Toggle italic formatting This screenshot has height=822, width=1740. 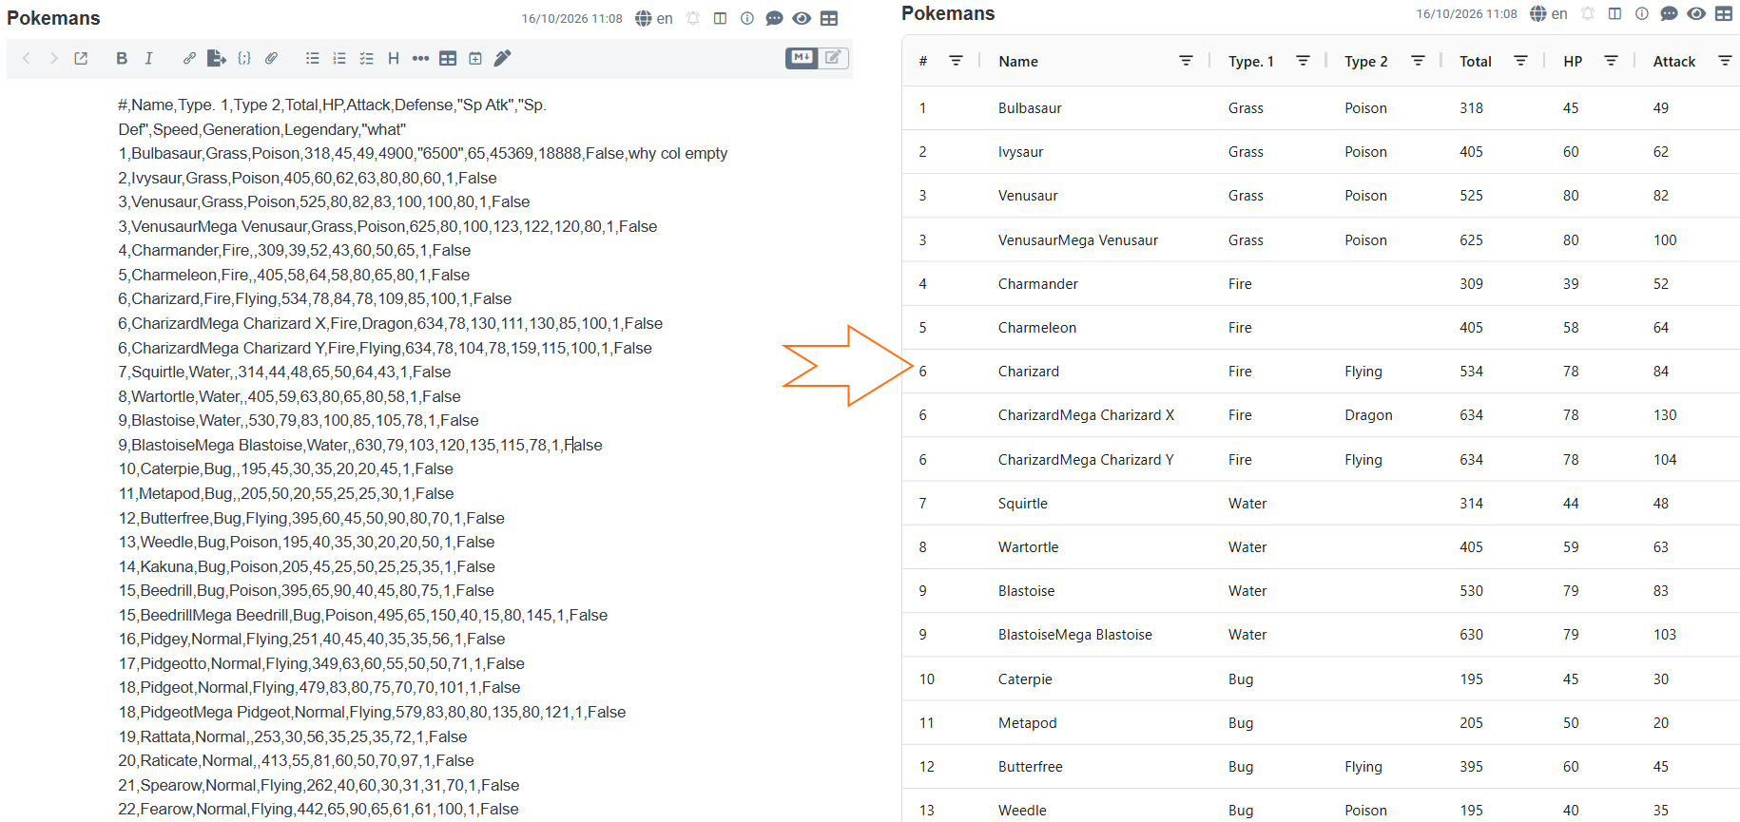point(148,59)
